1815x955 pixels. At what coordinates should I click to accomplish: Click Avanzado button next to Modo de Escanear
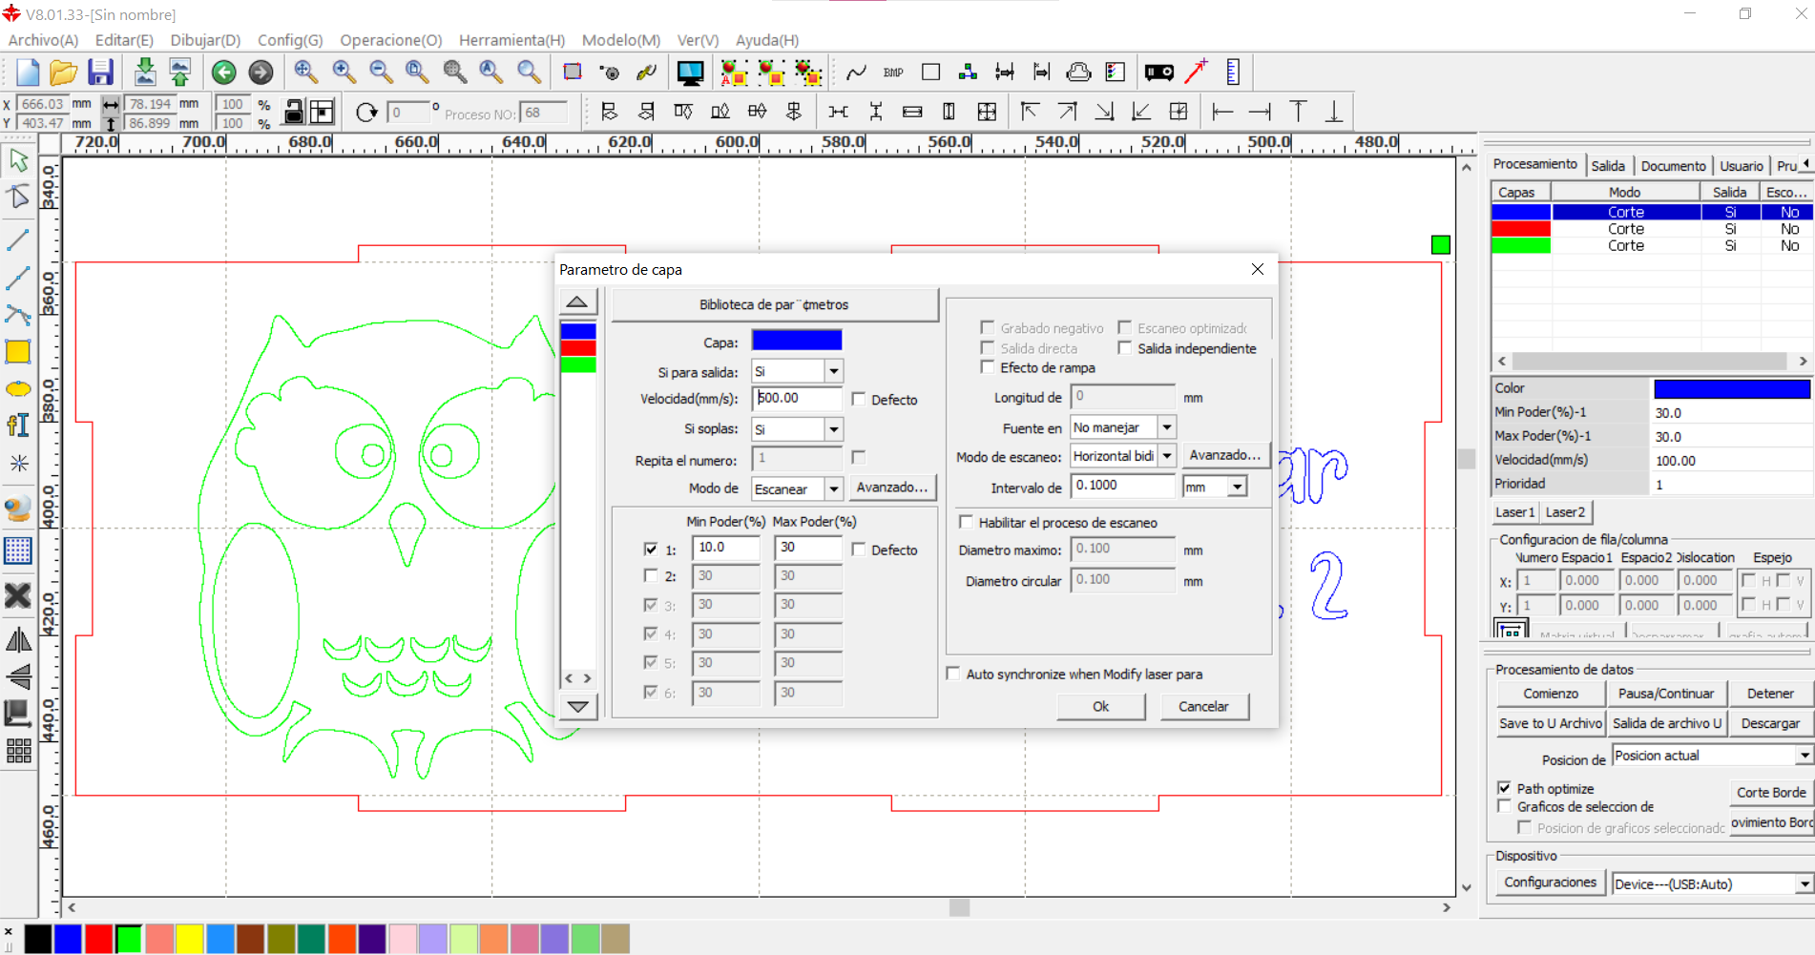point(891,488)
